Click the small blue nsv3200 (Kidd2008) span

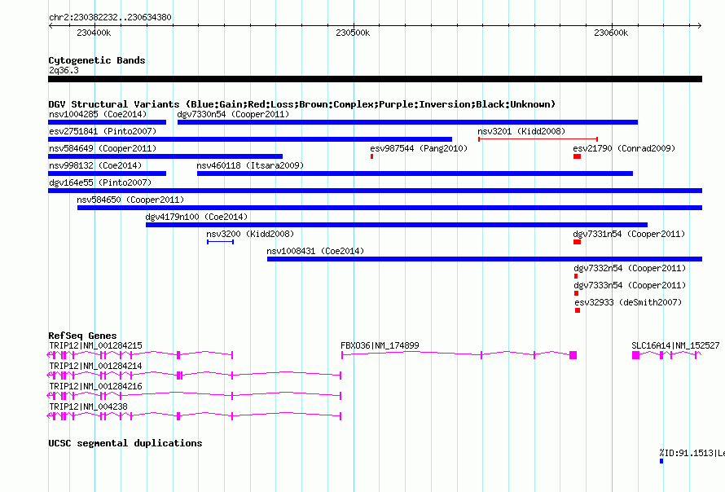click(x=220, y=242)
